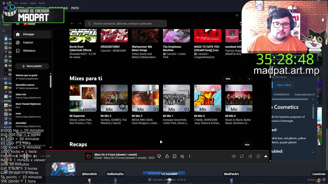
Task: Save current song to library
Action: point(175,156)
